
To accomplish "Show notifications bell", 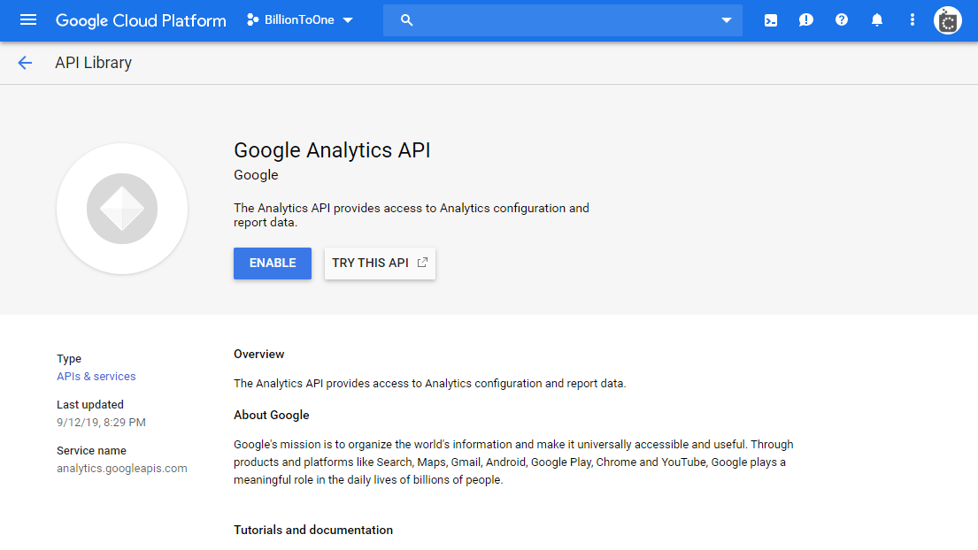I will click(877, 20).
